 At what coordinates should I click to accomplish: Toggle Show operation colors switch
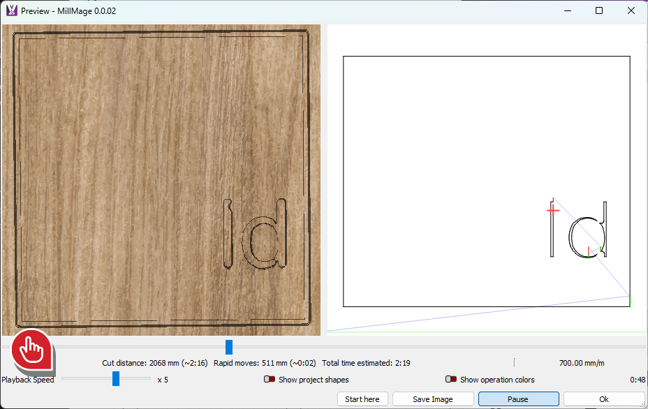451,380
